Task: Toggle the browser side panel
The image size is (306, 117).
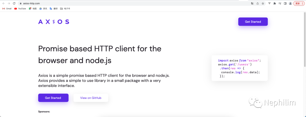Action: tap(285, 3)
